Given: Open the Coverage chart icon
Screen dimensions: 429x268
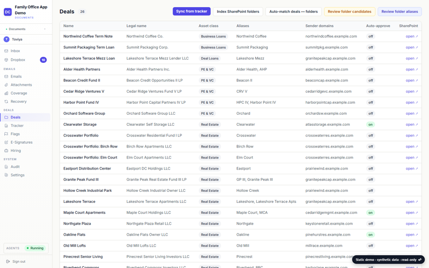Looking at the screenshot, I should 6,93.
